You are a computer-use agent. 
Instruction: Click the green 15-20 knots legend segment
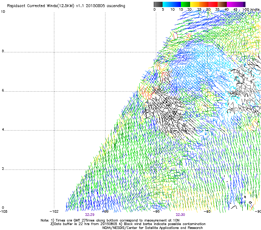pos(186,4)
